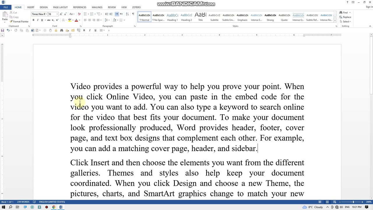Click the Shrink Font icon
Image resolution: width=373 pixels, height=210 pixels.
[x=65, y=14]
